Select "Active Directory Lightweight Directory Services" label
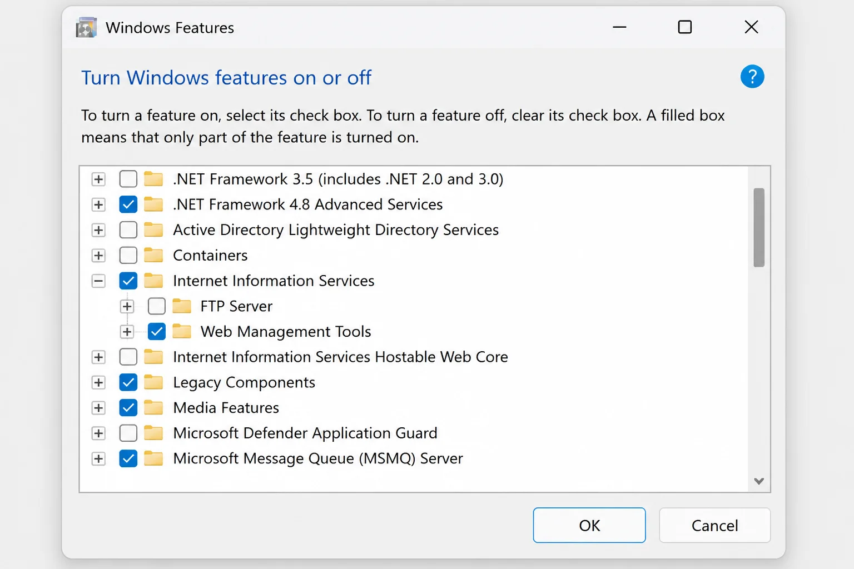 pos(336,230)
